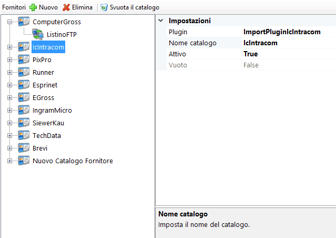The width and height of the screenshot is (336, 238).
Task: Collapse the Impostazioni property section
Action: point(161,21)
